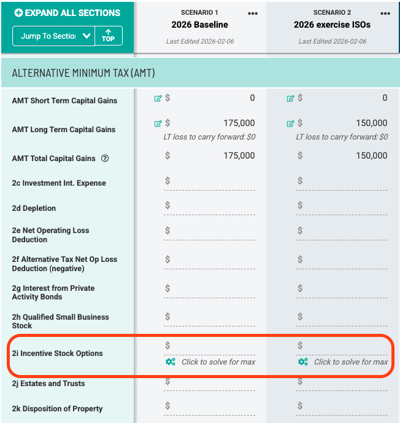This screenshot has width=400, height=423.
Task: Click the Scenario 1 three-dot options menu
Action: click(253, 14)
